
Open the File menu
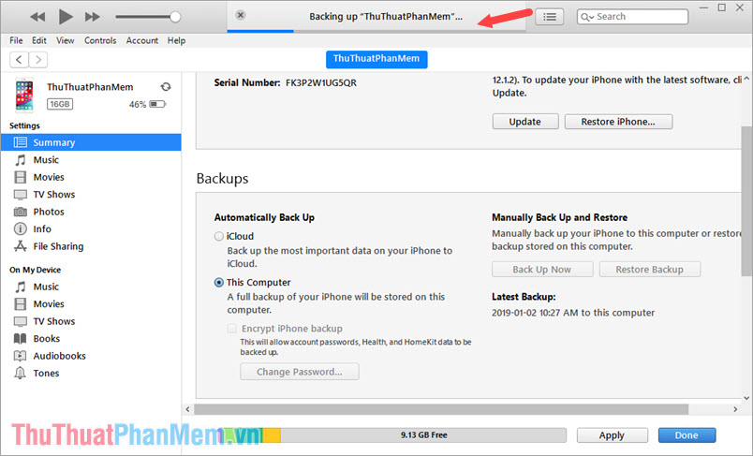16,40
